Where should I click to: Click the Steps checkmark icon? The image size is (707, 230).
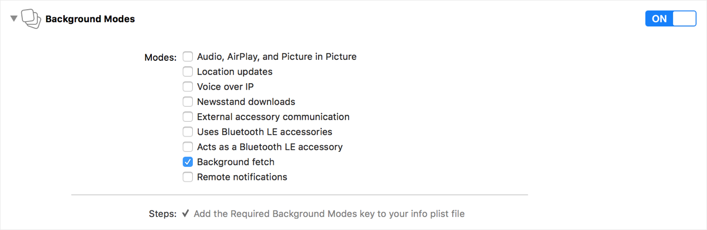(186, 214)
